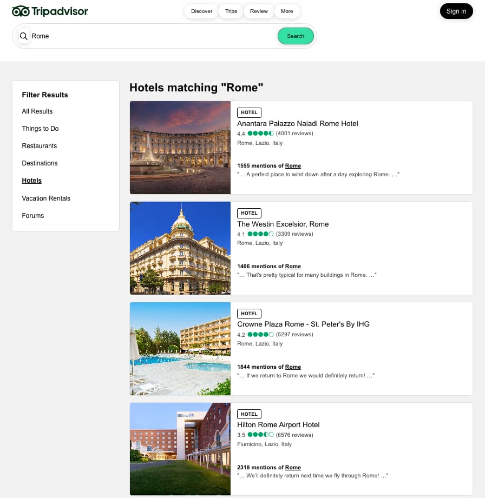
Task: Click the quote about buildings in Rome
Action: pyautogui.click(x=306, y=275)
